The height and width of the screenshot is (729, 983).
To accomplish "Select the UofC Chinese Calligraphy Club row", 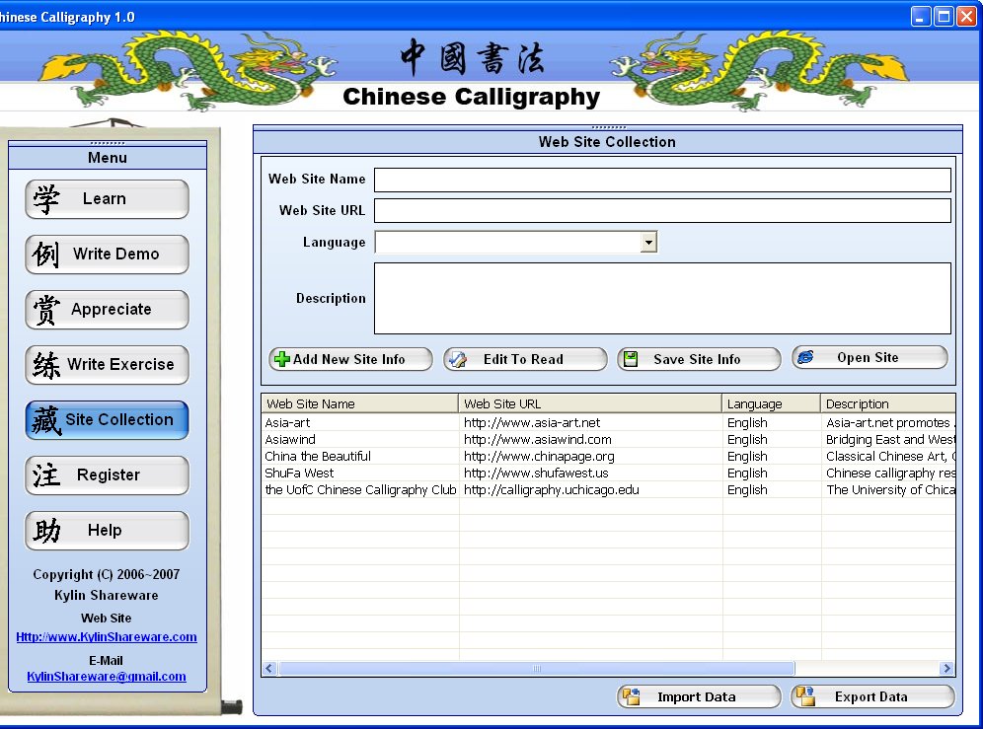I will pyautogui.click(x=608, y=490).
